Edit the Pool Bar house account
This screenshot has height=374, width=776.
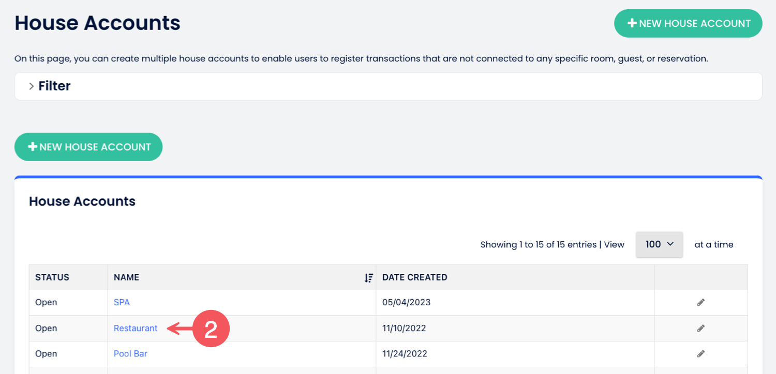701,354
